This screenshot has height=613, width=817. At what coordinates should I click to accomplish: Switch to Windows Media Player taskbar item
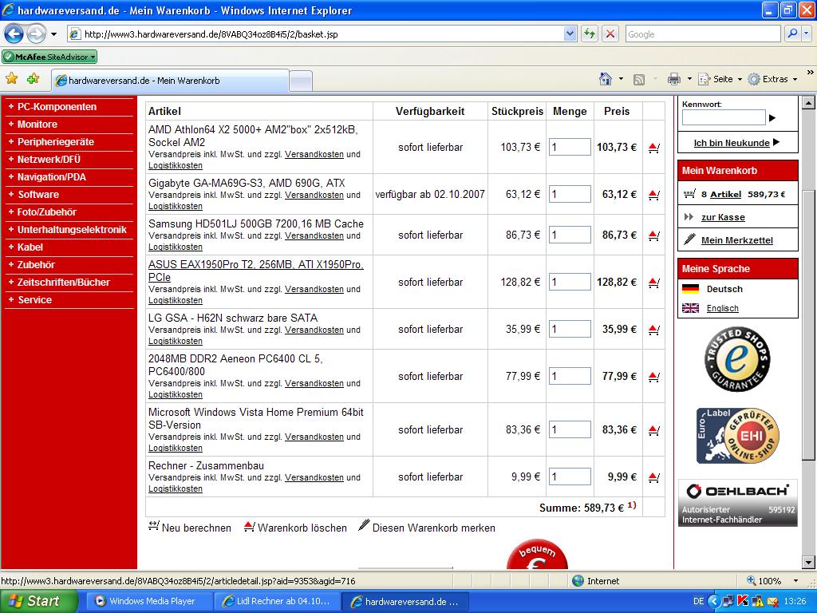[x=149, y=601]
